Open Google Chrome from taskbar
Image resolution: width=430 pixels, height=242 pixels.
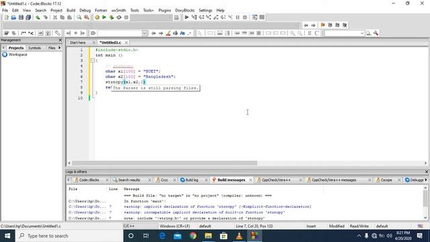[193, 236]
